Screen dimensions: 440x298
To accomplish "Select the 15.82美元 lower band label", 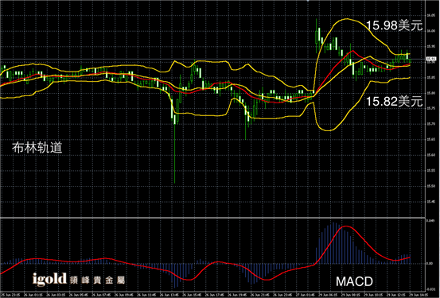I will pos(395,102).
